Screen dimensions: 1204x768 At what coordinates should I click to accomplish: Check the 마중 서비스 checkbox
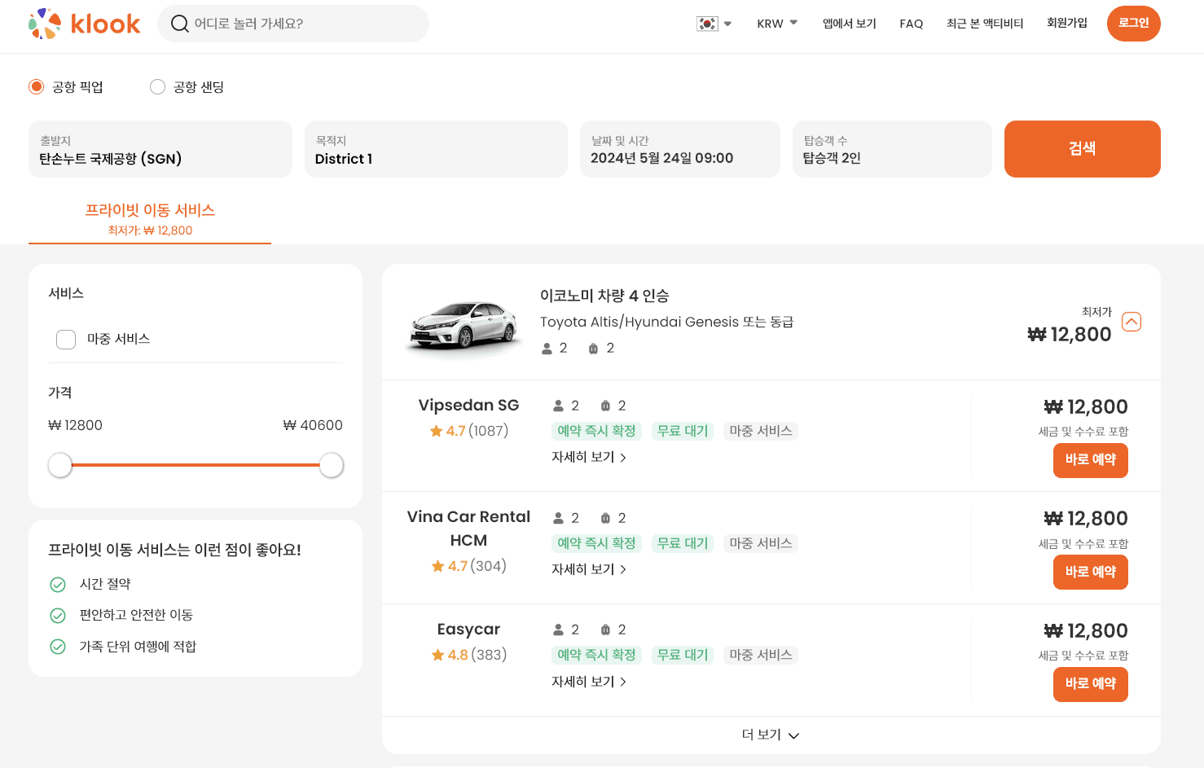(x=66, y=339)
